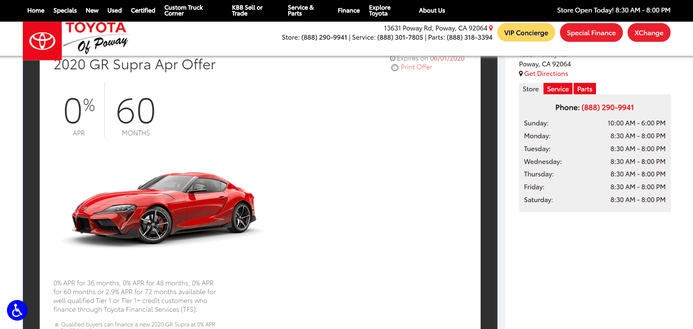Click the Special Finance button

591,33
